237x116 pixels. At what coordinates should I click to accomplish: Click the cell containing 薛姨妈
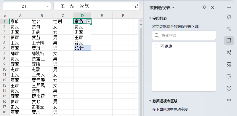pyautogui.click(x=42, y=53)
